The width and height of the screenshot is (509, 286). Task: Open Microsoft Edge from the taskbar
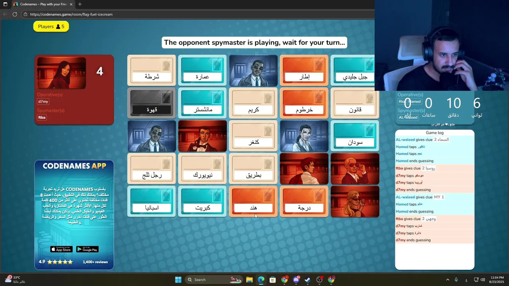(x=261, y=280)
